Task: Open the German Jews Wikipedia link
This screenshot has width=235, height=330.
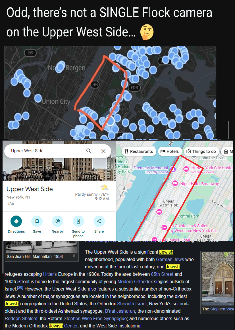Action: 170,259
